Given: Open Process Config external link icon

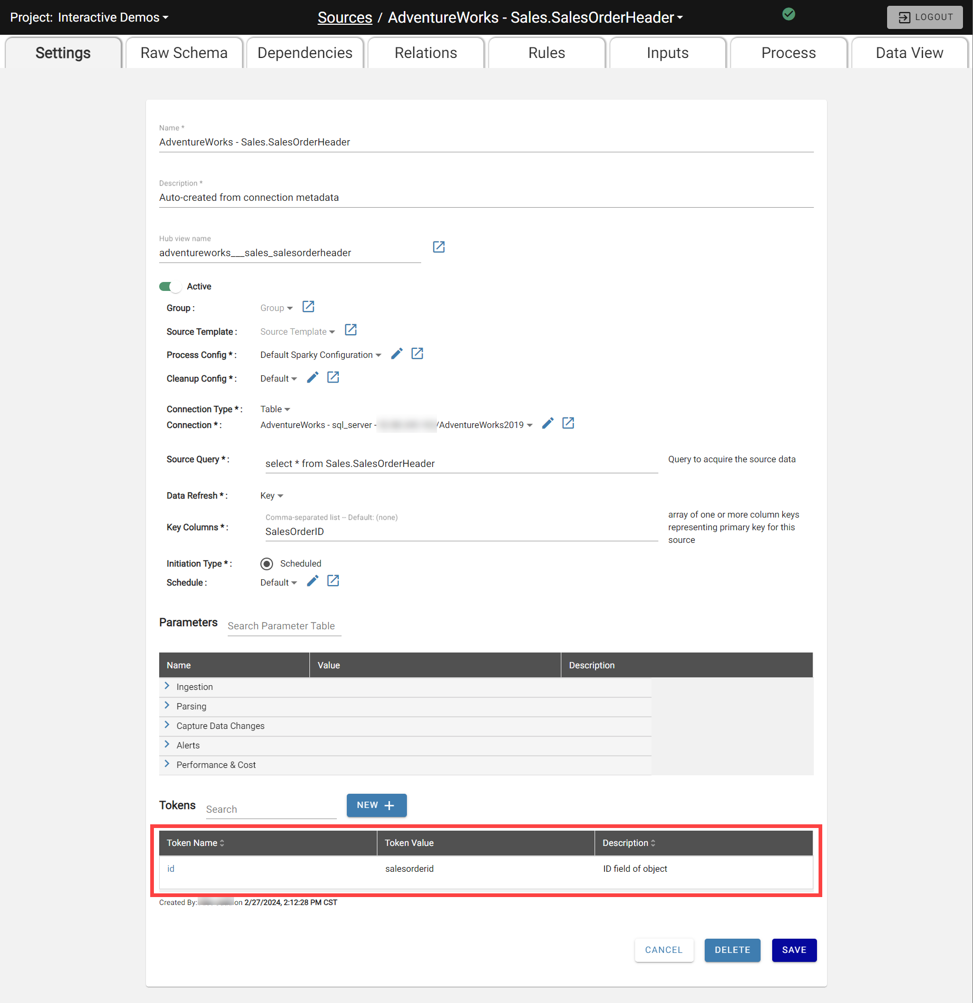Looking at the screenshot, I should pos(417,354).
